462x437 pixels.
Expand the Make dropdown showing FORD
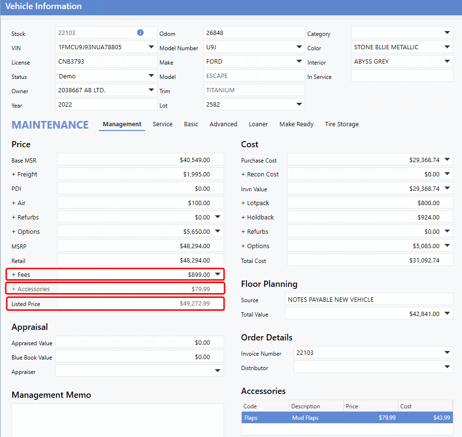pyautogui.click(x=299, y=61)
